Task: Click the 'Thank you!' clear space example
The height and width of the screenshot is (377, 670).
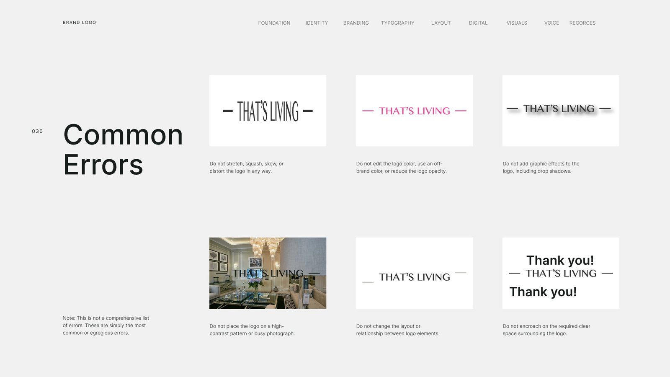Action: click(561, 273)
